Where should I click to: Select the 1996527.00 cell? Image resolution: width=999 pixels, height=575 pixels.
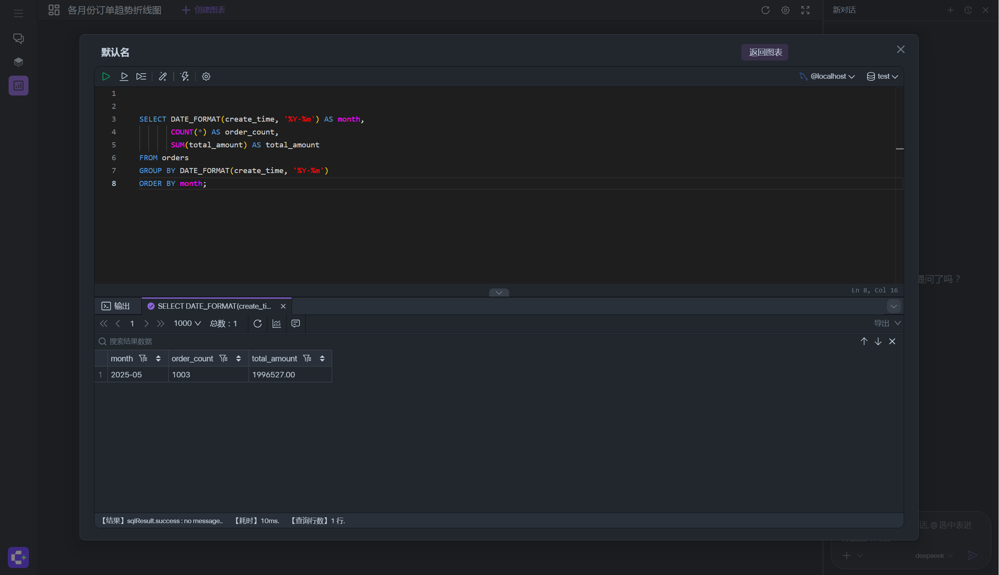click(x=290, y=374)
